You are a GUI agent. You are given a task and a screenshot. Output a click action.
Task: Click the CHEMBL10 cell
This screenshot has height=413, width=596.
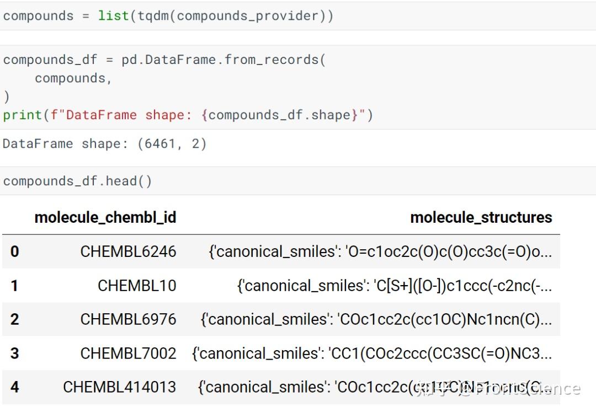(x=137, y=286)
